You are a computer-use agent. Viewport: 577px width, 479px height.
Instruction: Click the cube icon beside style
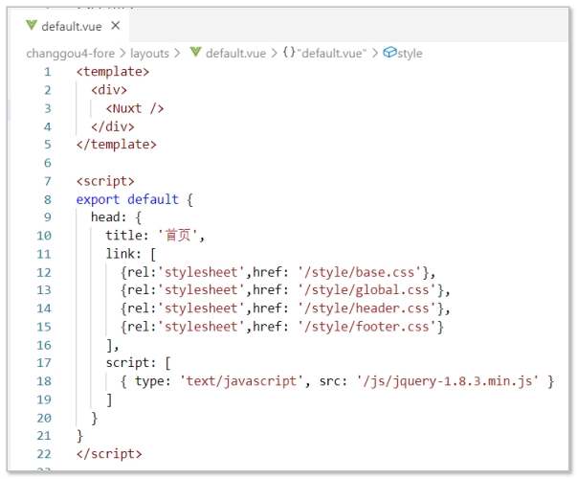pos(389,53)
